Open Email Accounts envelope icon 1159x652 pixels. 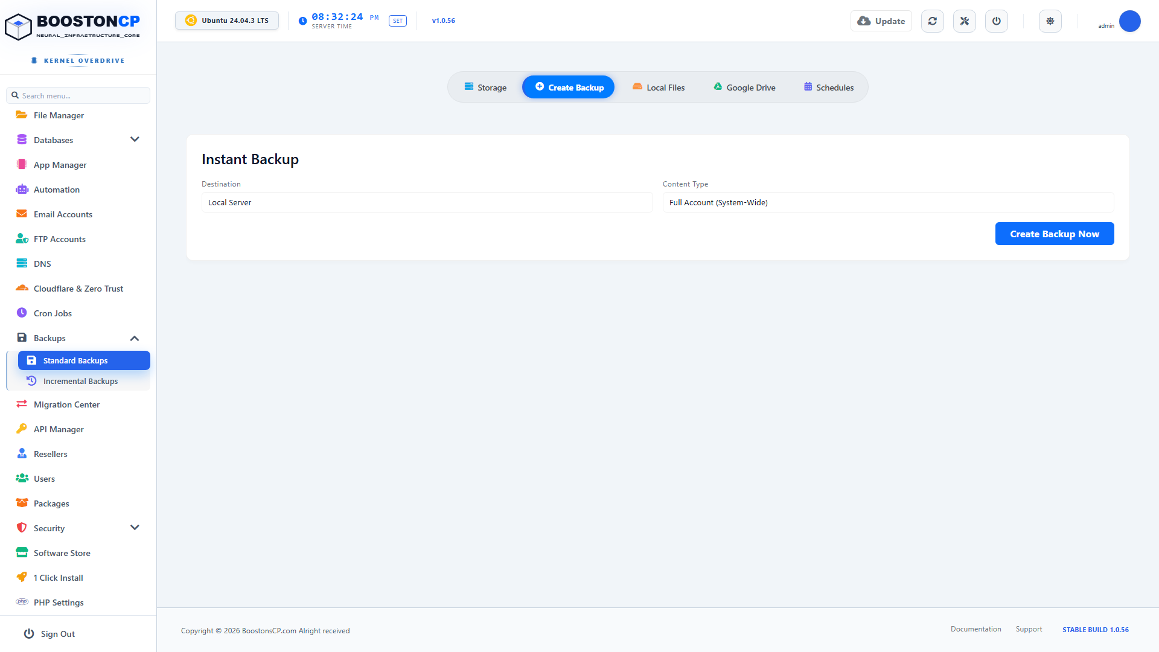(22, 214)
